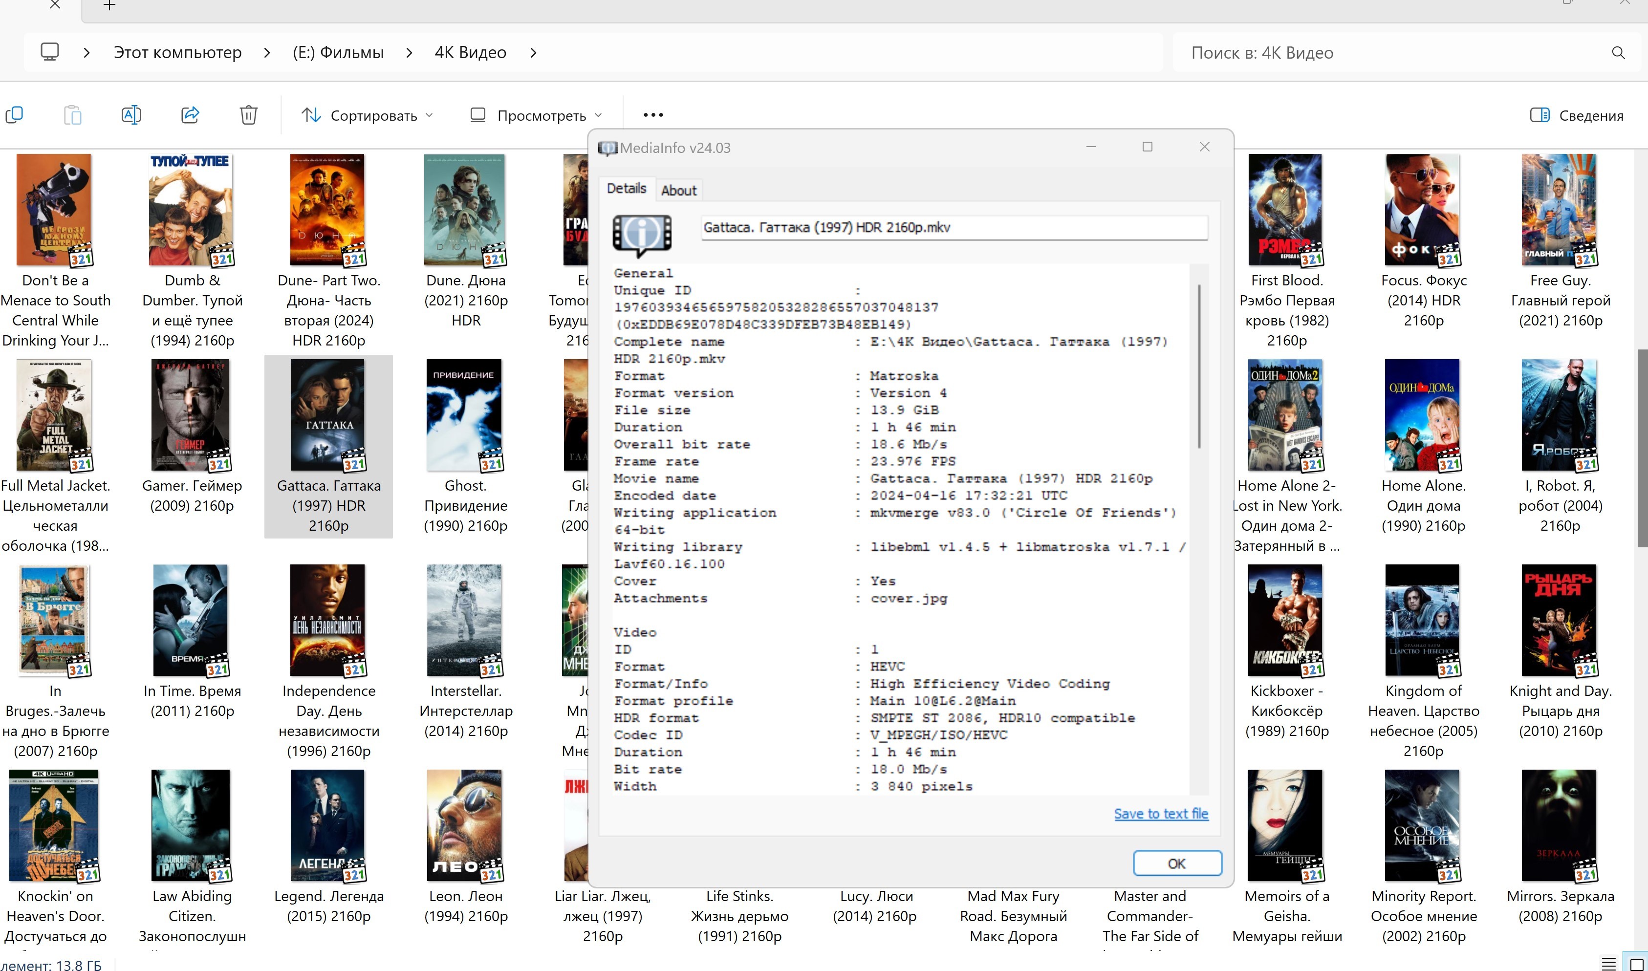
Task: Click OK in MediaInfo dialog
Action: (1176, 863)
